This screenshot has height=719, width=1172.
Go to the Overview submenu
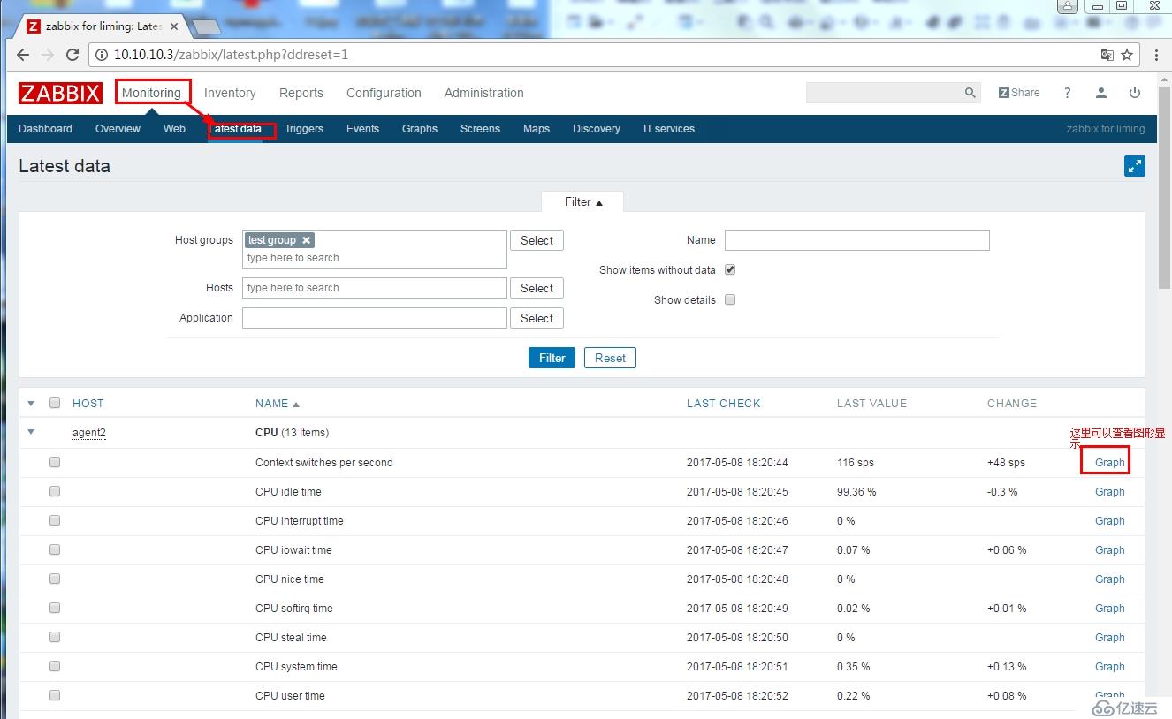point(118,129)
